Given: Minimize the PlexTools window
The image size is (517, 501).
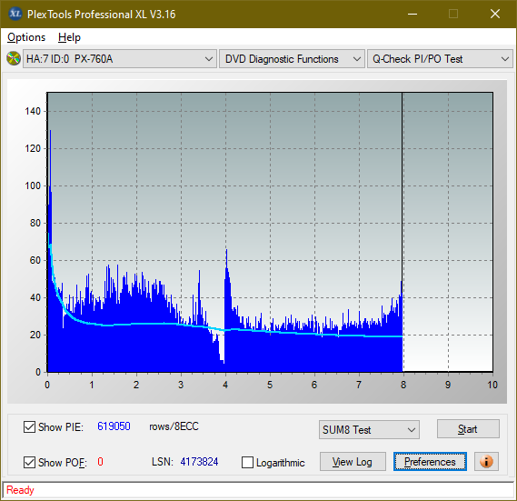Looking at the screenshot, I should point(413,14).
